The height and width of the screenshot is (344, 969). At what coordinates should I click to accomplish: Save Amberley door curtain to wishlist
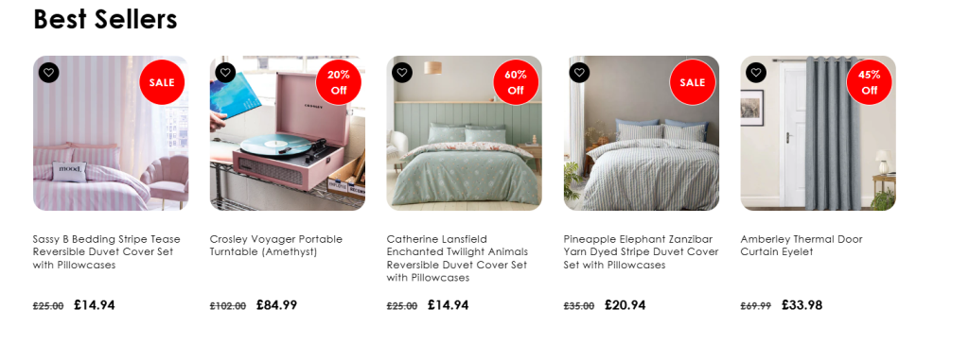[756, 72]
